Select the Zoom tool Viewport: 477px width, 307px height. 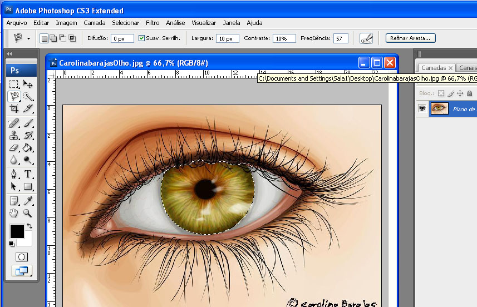pos(28,213)
